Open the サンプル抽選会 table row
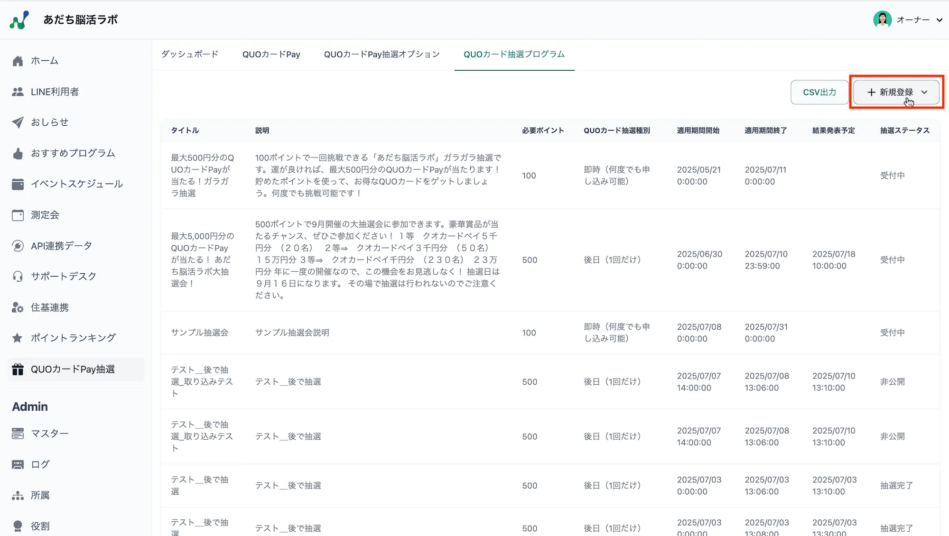The height and width of the screenshot is (536, 949). click(199, 333)
